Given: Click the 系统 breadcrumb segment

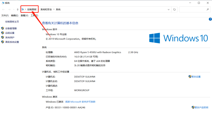Looking at the screenshot, I should [x=58, y=10].
